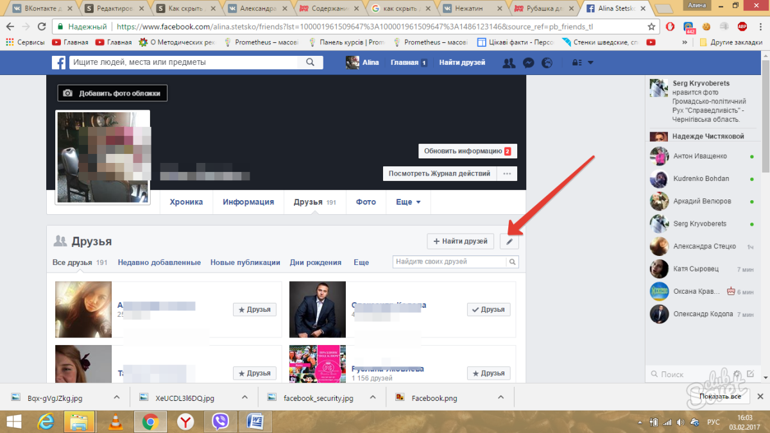Open privacy shortcuts lock icon

point(576,63)
